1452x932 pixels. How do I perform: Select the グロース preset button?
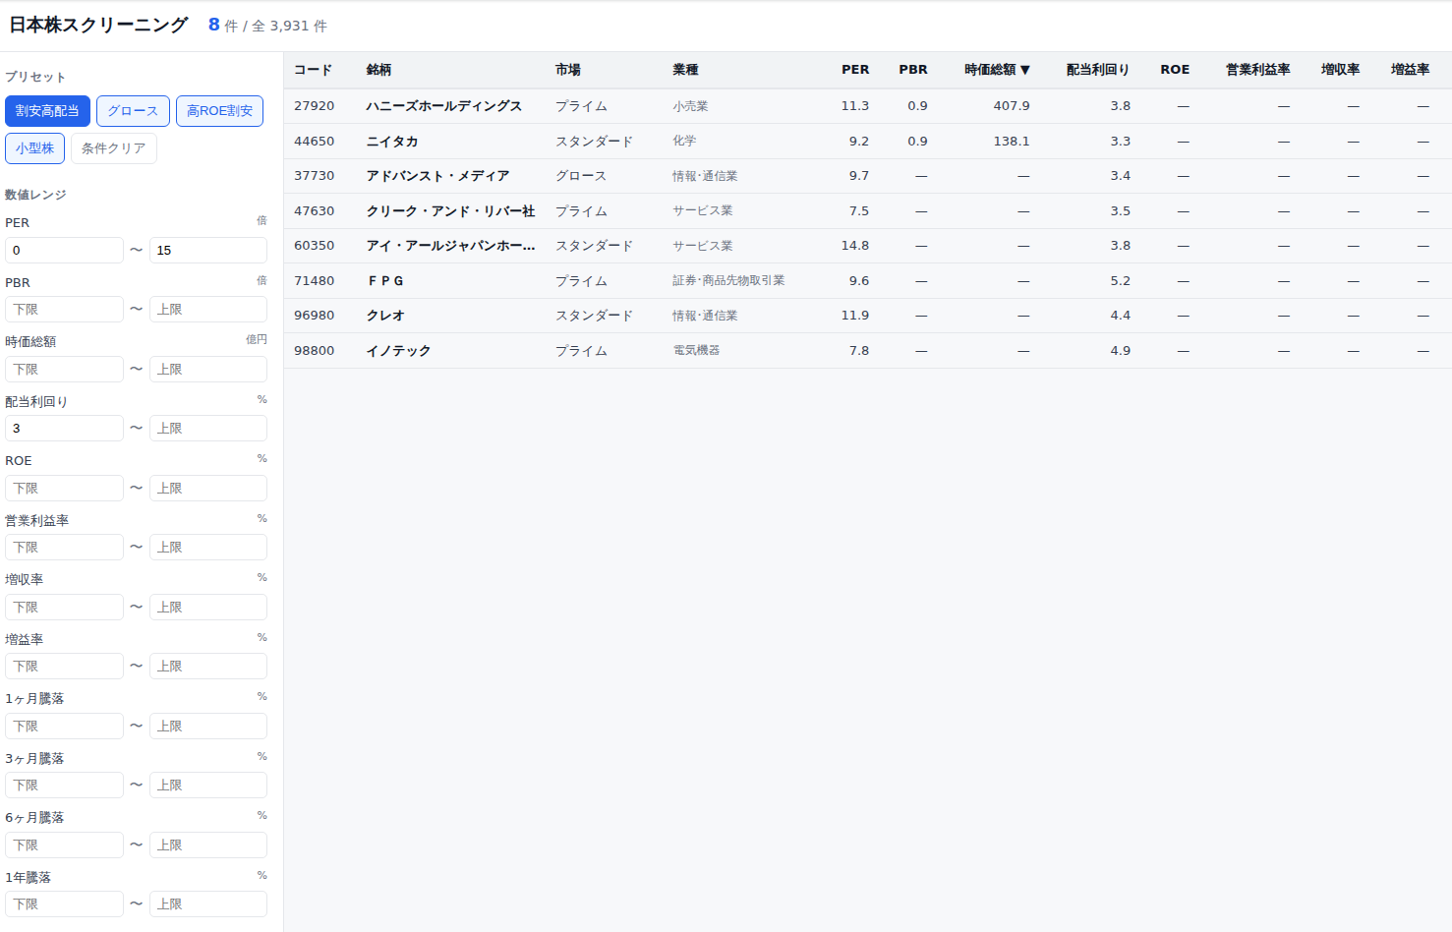(133, 111)
